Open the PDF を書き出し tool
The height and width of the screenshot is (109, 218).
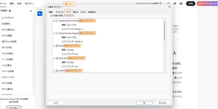[8, 30]
